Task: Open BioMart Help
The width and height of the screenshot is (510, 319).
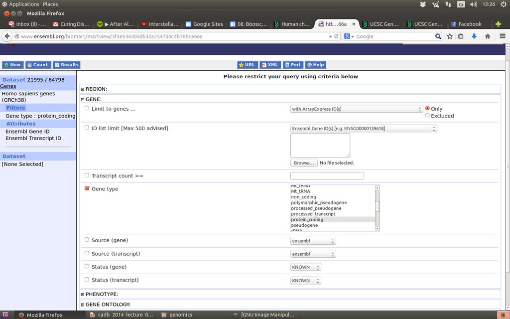Action: (x=315, y=65)
